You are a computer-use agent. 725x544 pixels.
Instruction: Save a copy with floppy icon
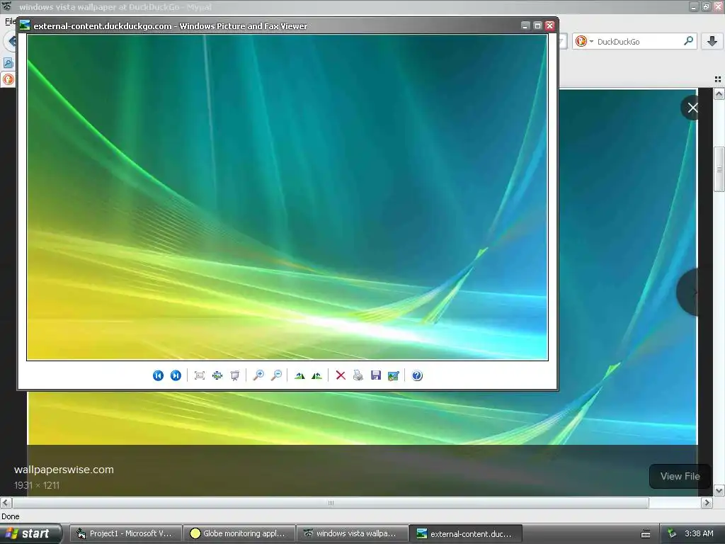pyautogui.click(x=376, y=375)
